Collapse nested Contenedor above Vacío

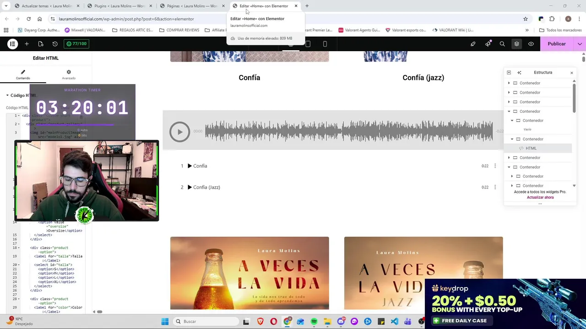[512, 121]
